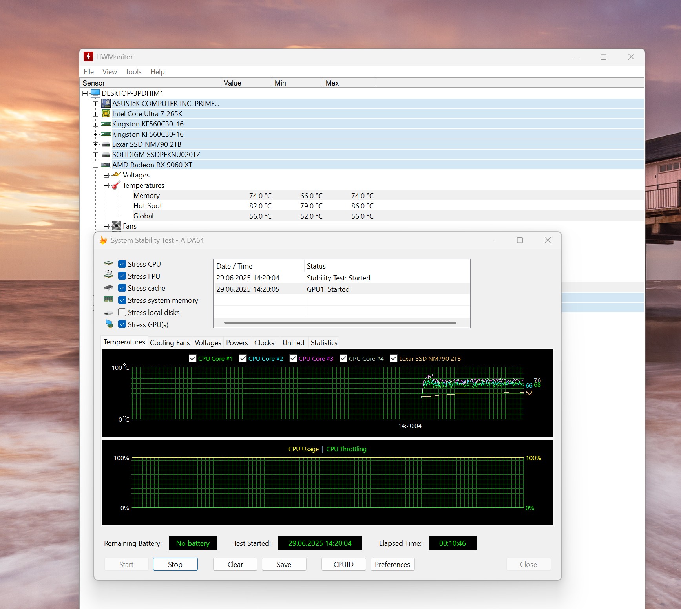Click the AMD Radeon RX 9060 XT card icon
The width and height of the screenshot is (681, 609).
[106, 165]
